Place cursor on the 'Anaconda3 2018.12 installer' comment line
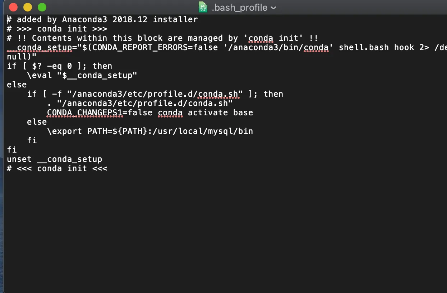 pos(107,19)
